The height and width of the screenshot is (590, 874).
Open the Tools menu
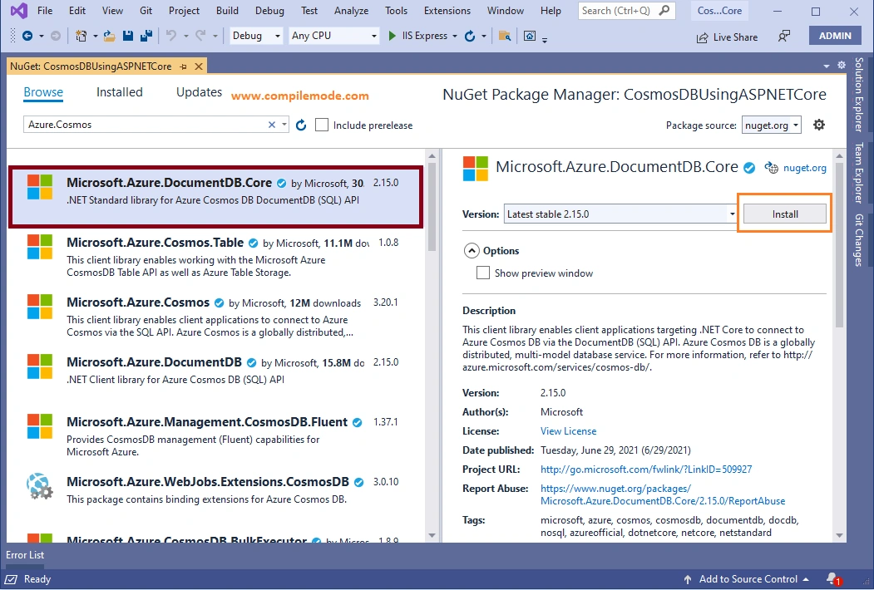pyautogui.click(x=396, y=11)
